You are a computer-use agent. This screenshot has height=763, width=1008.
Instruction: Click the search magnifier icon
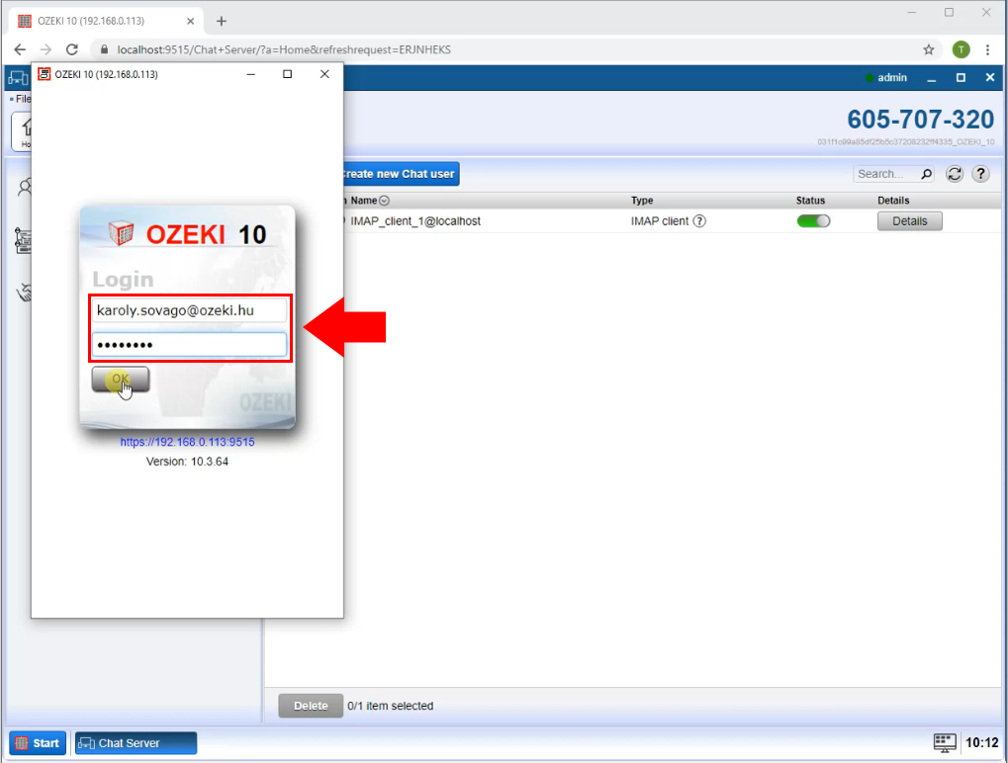pos(926,174)
